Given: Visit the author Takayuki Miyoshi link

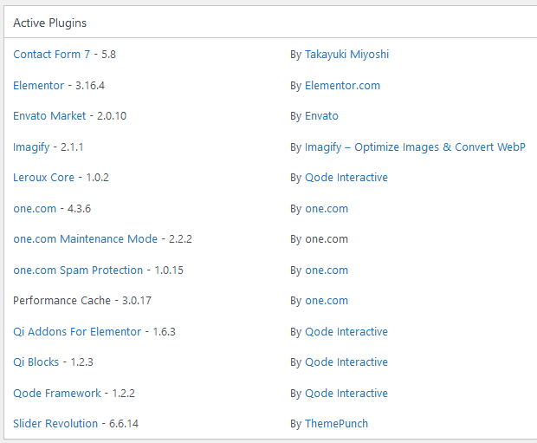Looking at the screenshot, I should [x=346, y=55].
